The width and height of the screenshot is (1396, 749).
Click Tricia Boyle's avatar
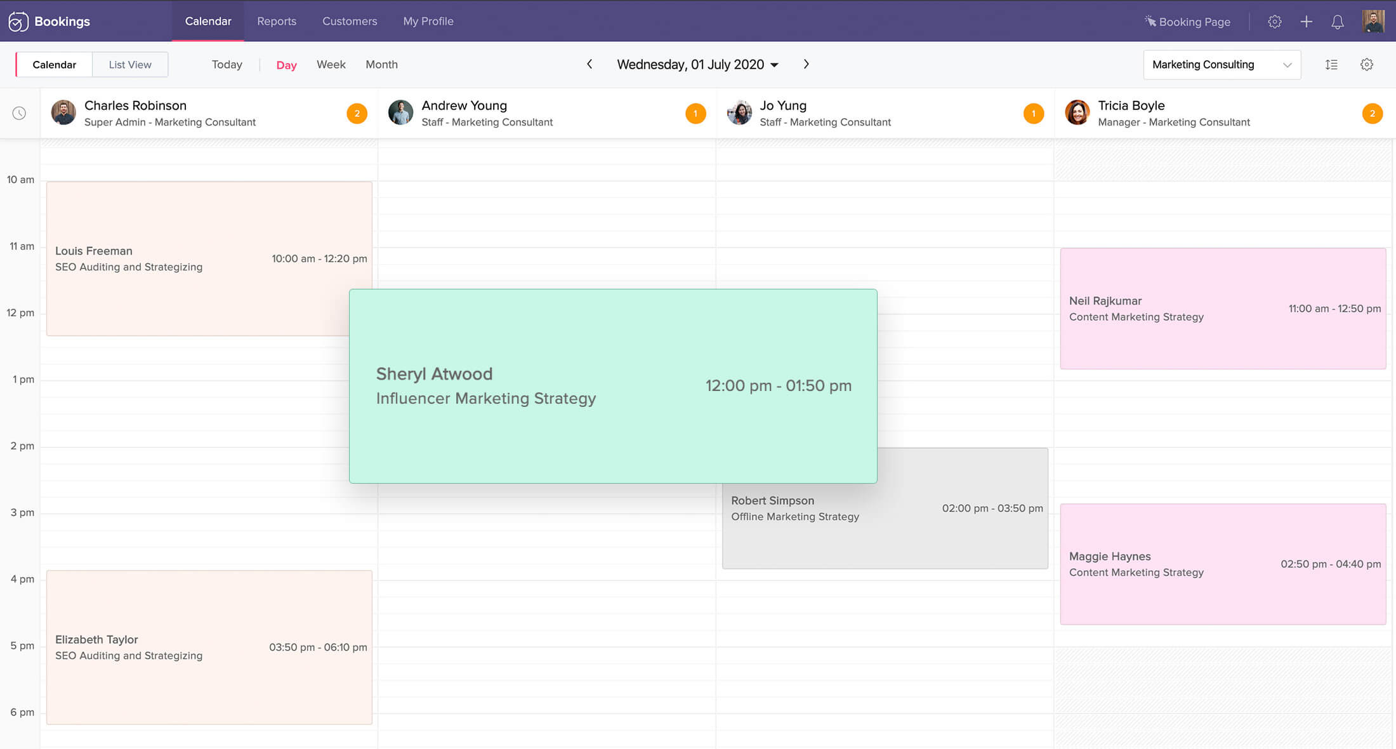tap(1077, 113)
